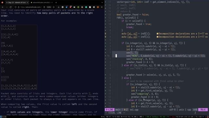Switch to the adventofcode.com/2022 tab
Screen dimensions: 209x118
[41, 3]
